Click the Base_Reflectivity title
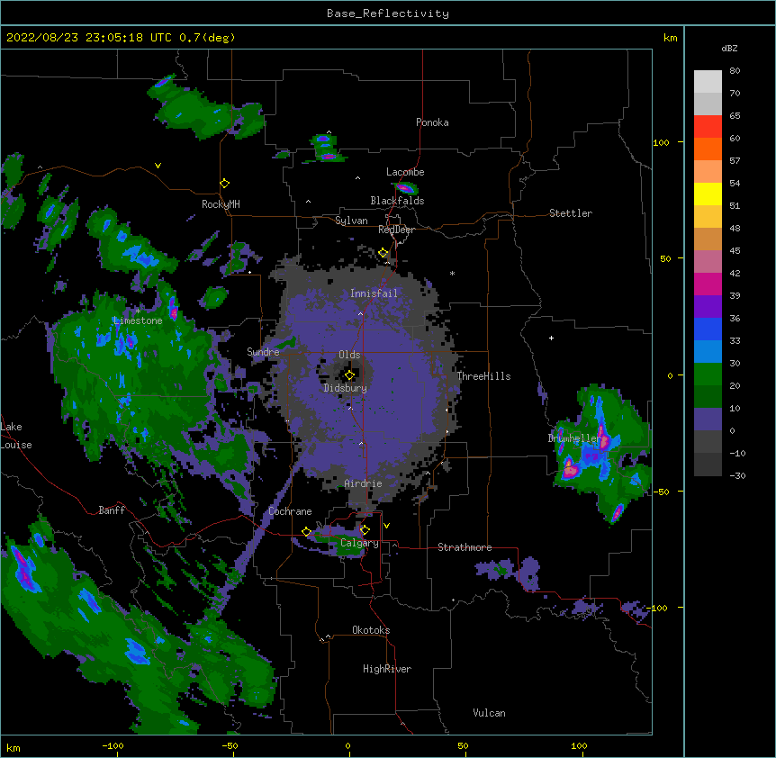 tap(388, 14)
